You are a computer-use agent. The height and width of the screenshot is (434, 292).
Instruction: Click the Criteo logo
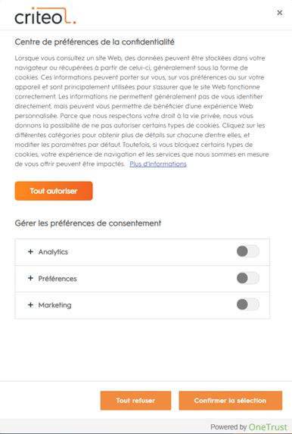click(x=45, y=16)
